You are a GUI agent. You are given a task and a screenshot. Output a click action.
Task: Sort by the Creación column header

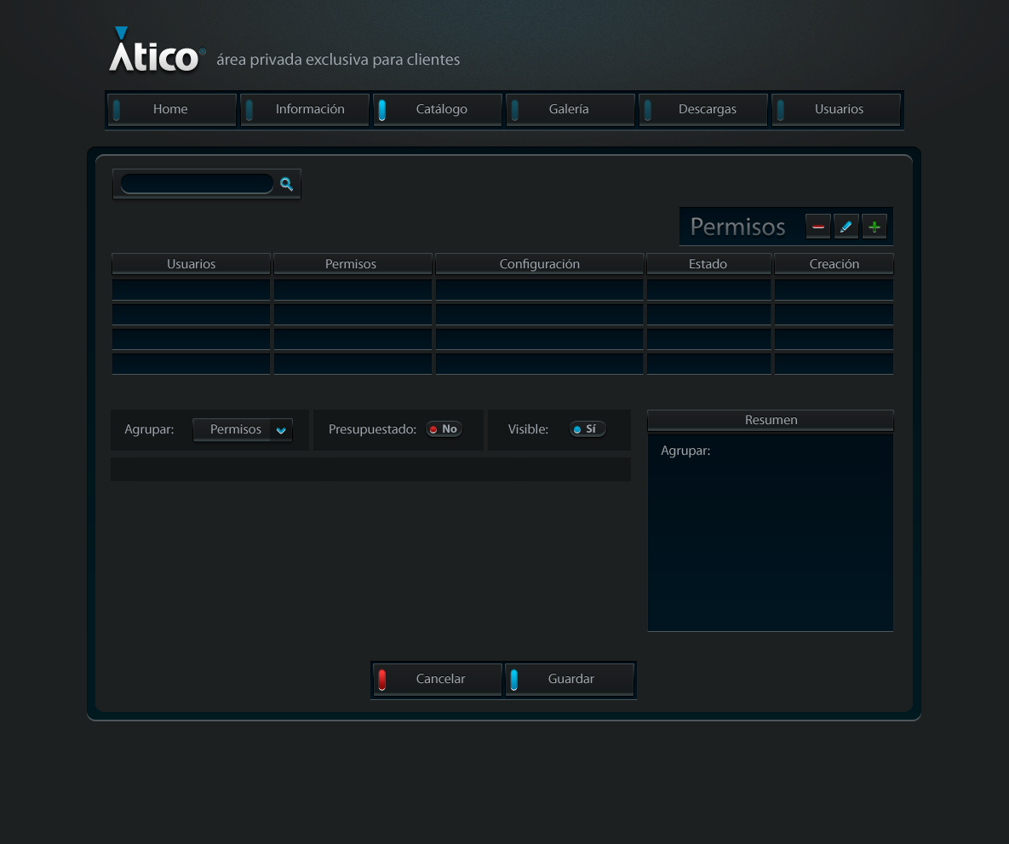(x=834, y=264)
